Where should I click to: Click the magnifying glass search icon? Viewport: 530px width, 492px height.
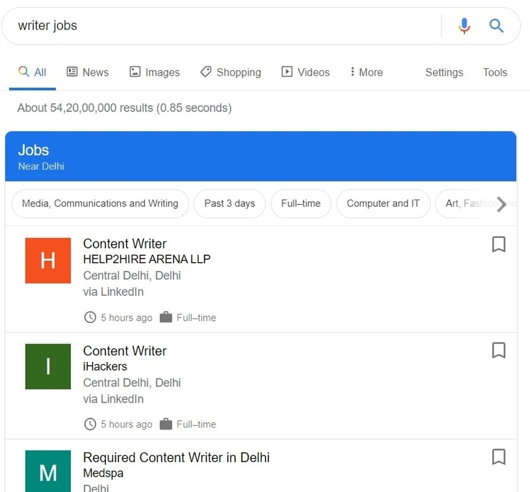[x=496, y=25]
